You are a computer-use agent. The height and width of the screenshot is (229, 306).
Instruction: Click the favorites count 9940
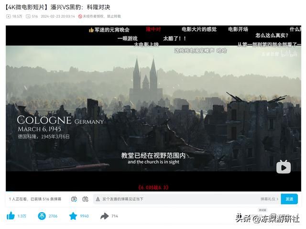[x=84, y=216]
